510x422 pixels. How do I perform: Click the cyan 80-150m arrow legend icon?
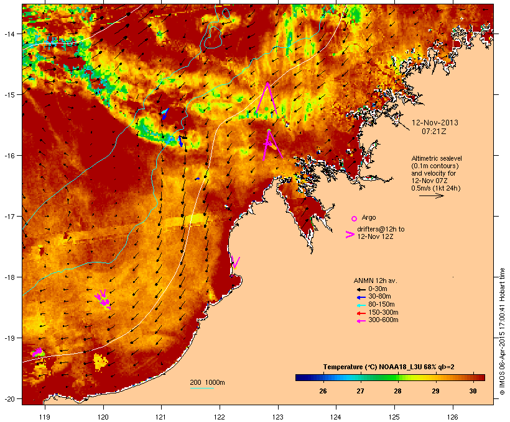tap(361, 305)
